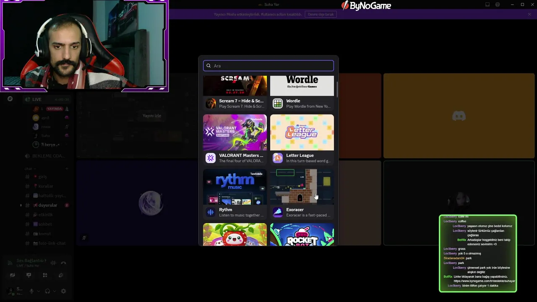Open the duyurular text channel

tap(46, 205)
